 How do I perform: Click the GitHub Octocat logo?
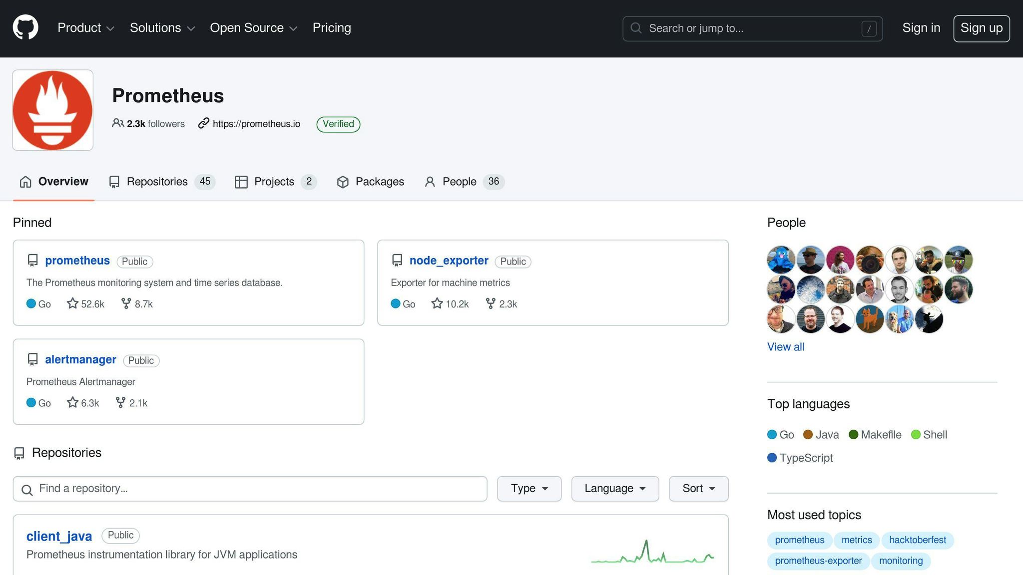[x=25, y=27]
